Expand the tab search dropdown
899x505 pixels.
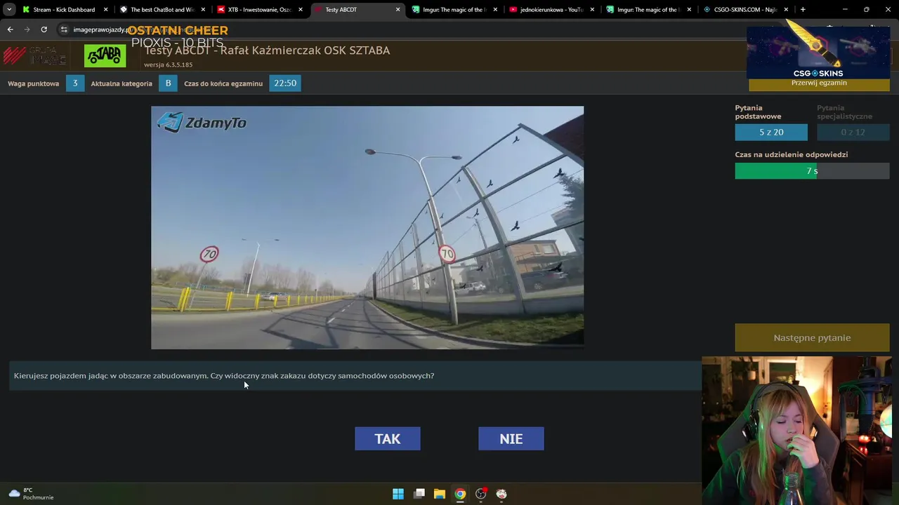tap(9, 10)
